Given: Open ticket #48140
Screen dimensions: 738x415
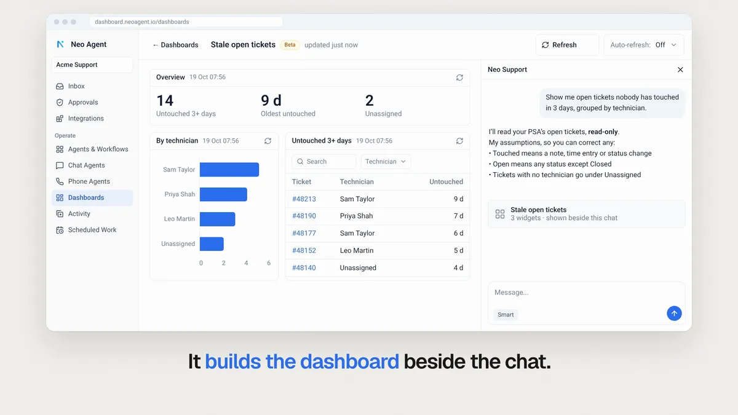Looking at the screenshot, I should (304, 267).
